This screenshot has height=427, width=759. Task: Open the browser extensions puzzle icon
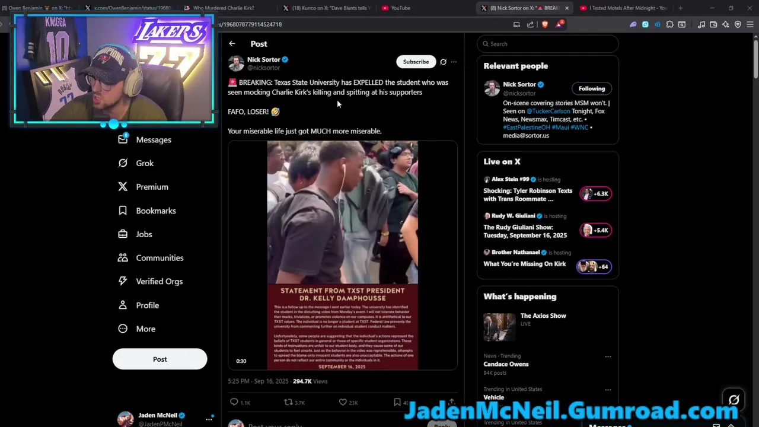click(x=669, y=24)
